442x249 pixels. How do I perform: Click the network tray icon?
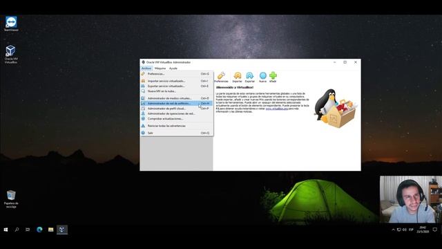point(399,230)
